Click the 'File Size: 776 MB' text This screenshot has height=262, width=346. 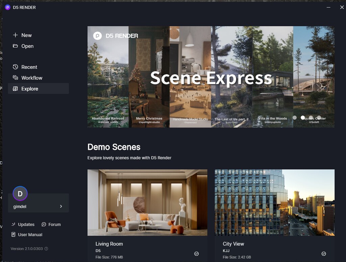[109, 257]
